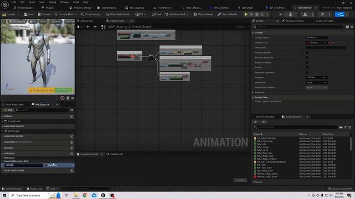Open the Diff dropdown
This screenshot has width=355, height=199.
coord(140,14)
